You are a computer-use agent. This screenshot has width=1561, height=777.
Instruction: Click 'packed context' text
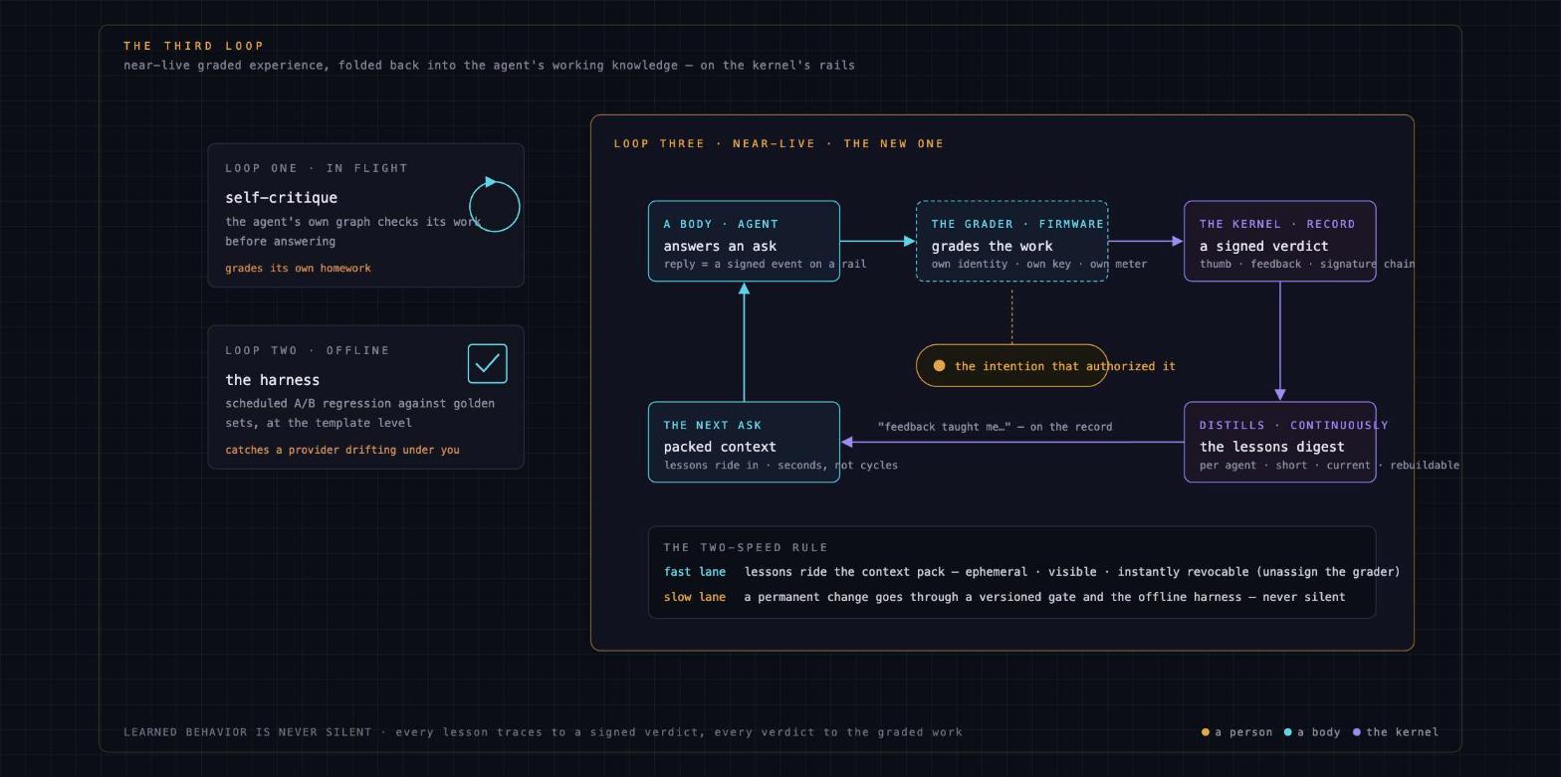720,448
